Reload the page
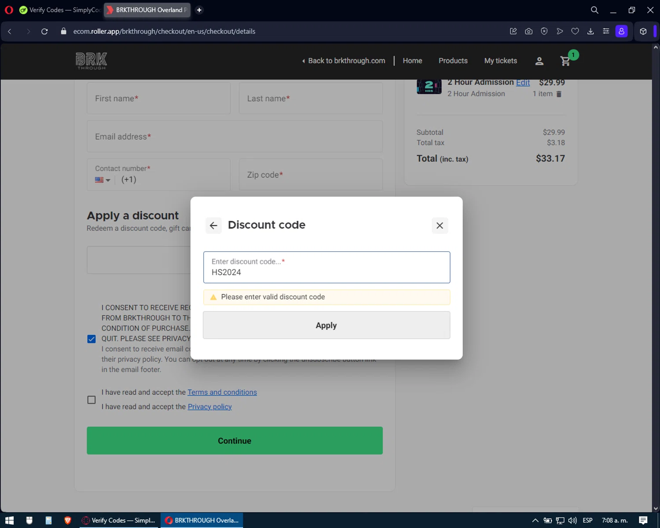Image resolution: width=660 pixels, height=528 pixels. point(44,31)
